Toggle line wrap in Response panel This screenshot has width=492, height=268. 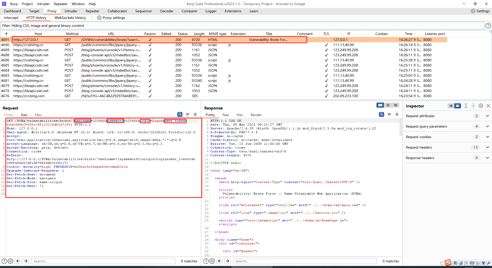coord(382,114)
